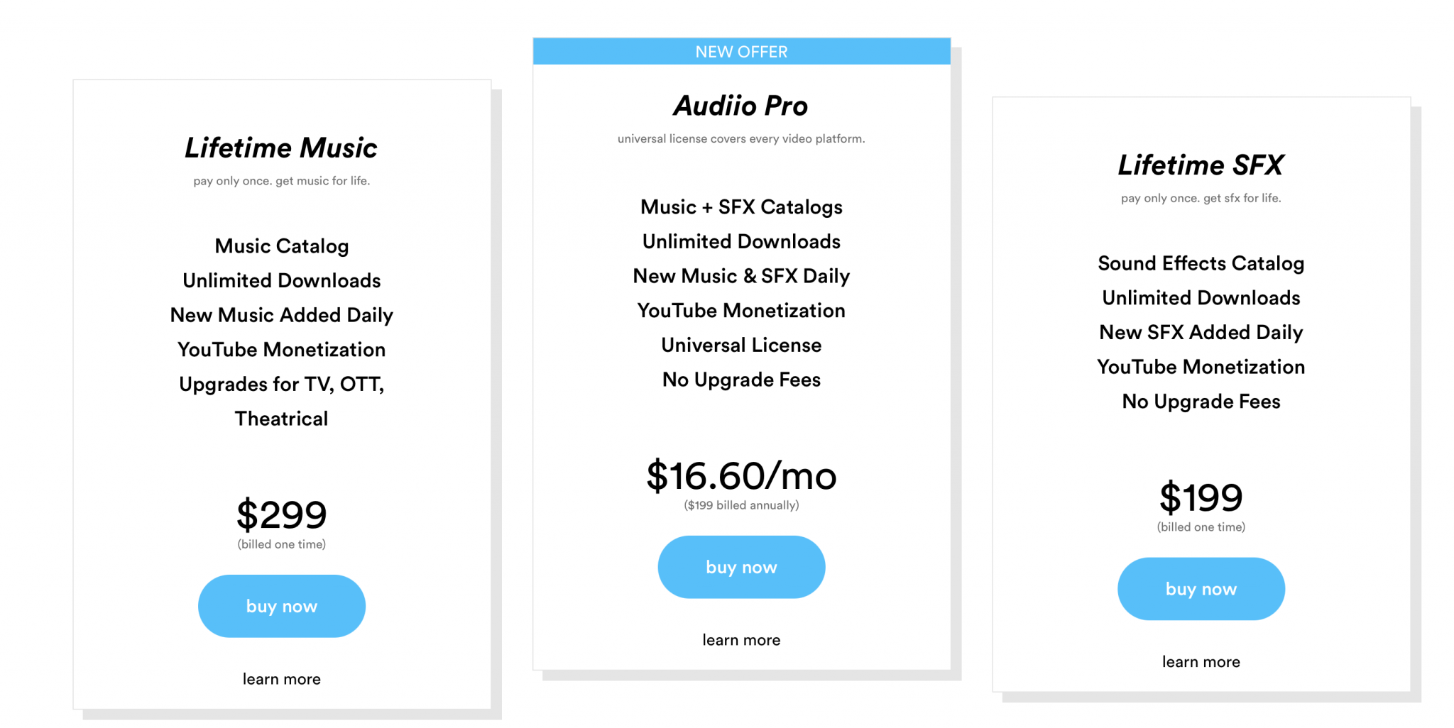This screenshot has width=1454, height=728.
Task: Click the $299 price
Action: click(x=281, y=514)
